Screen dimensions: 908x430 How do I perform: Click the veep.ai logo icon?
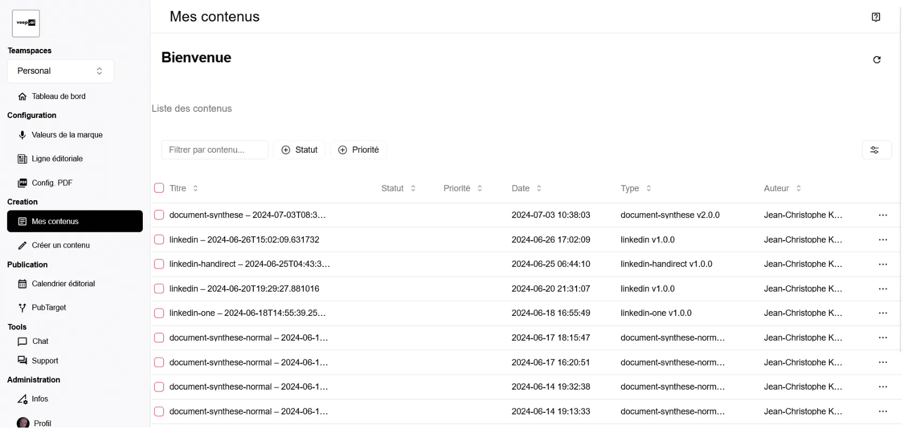point(26,23)
